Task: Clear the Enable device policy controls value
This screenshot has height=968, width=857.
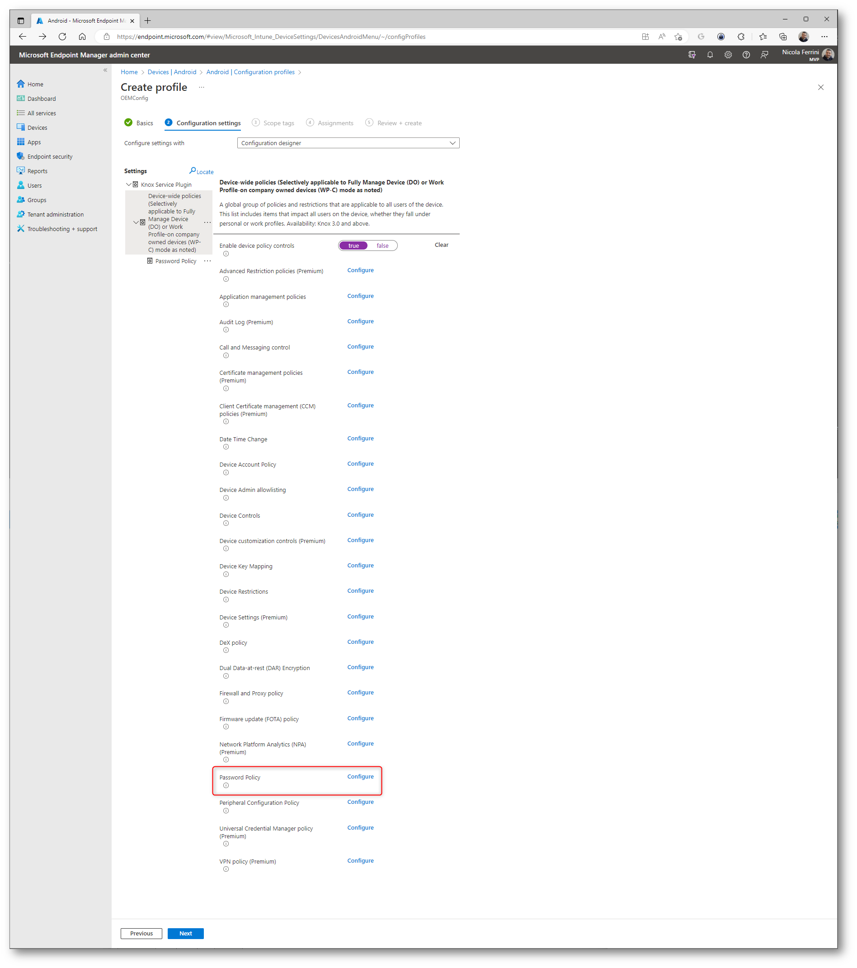Action: click(x=441, y=245)
